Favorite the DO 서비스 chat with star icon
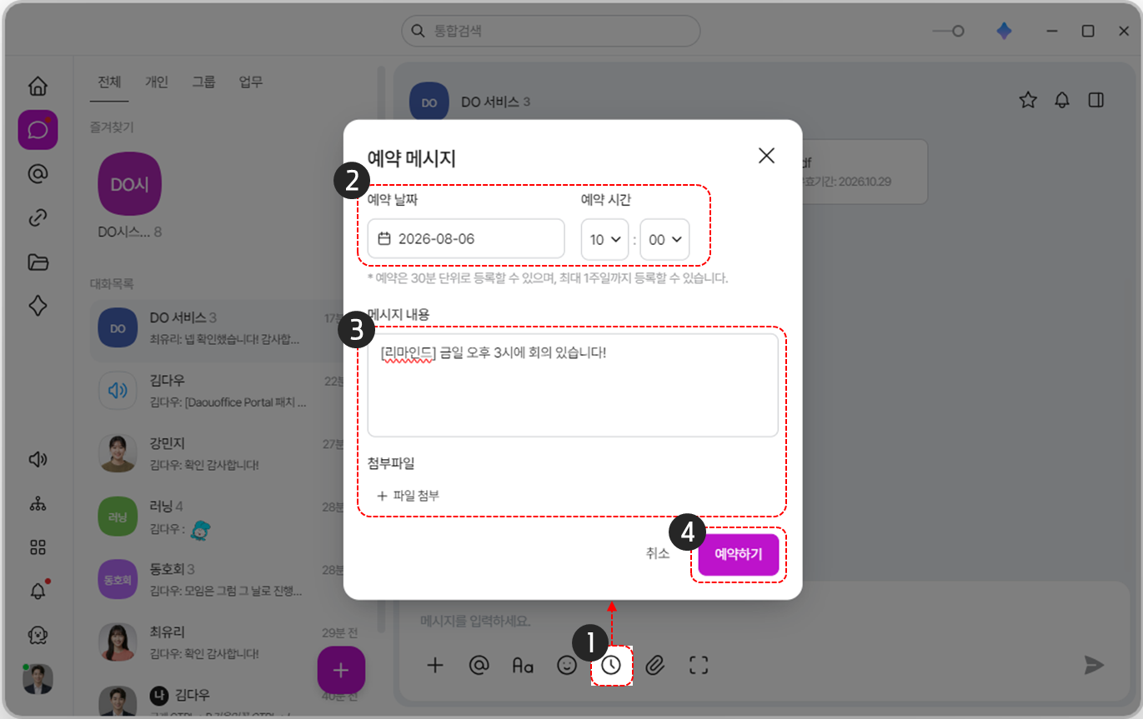Image resolution: width=1143 pixels, height=719 pixels. 1028,100
